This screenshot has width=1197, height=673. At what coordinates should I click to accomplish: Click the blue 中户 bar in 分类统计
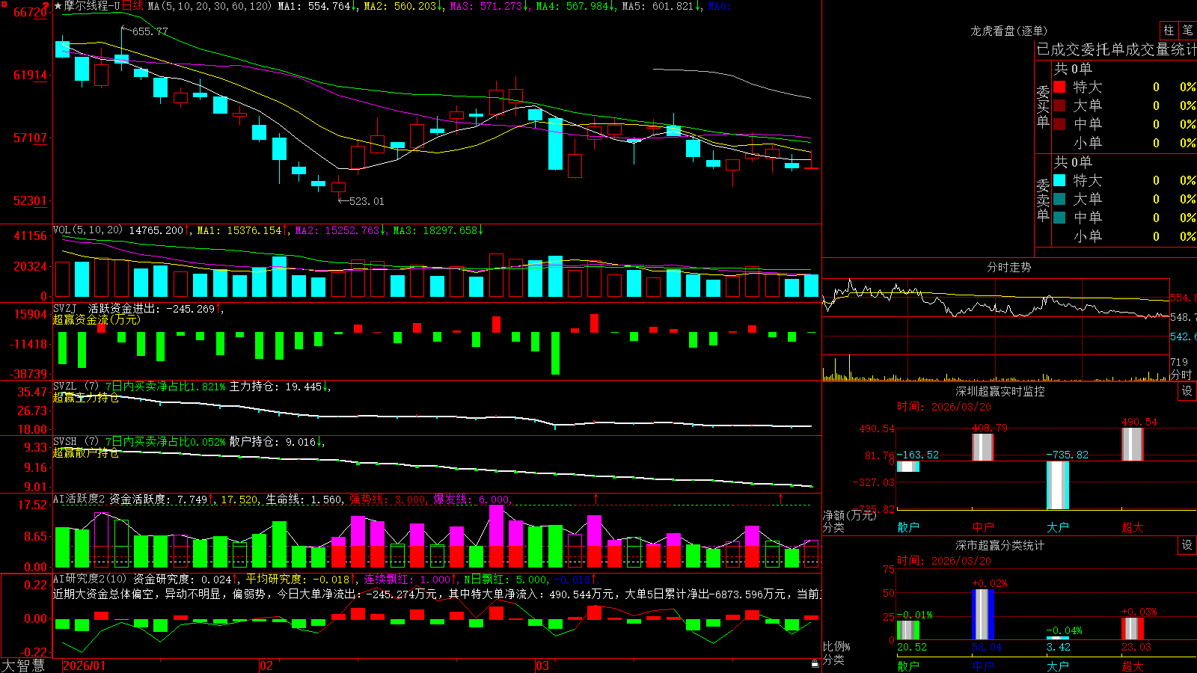pyautogui.click(x=983, y=615)
